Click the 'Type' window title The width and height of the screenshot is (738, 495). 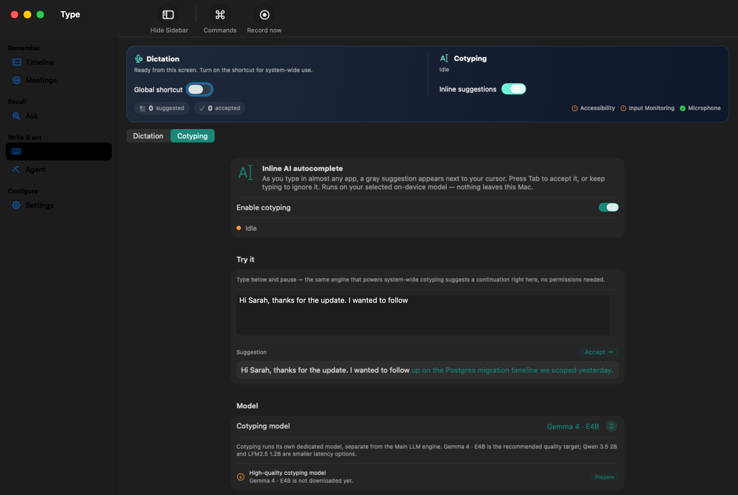point(70,15)
